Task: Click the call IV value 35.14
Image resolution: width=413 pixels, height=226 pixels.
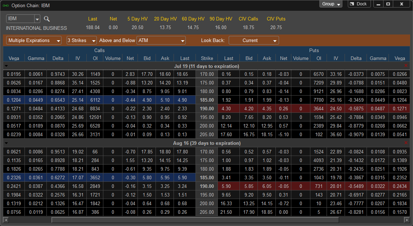Action: [x=78, y=83]
